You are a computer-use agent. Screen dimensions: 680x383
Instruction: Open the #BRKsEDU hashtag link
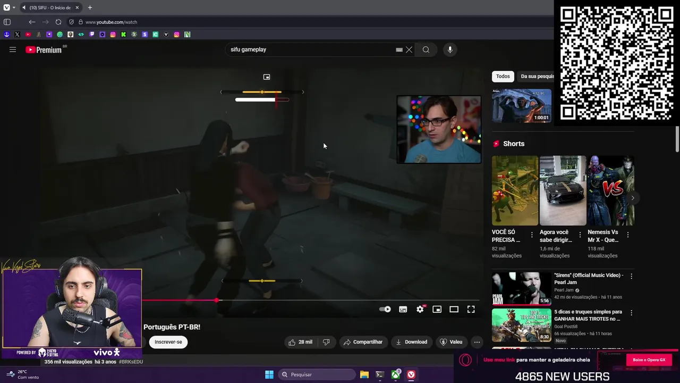point(131,362)
